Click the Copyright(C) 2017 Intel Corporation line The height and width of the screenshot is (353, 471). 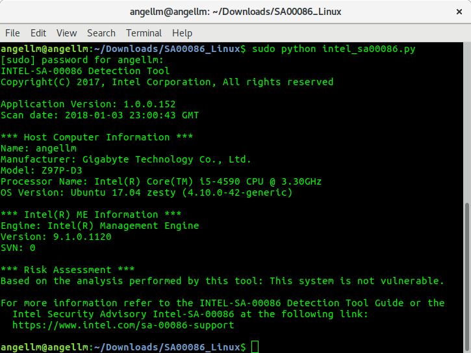167,82
